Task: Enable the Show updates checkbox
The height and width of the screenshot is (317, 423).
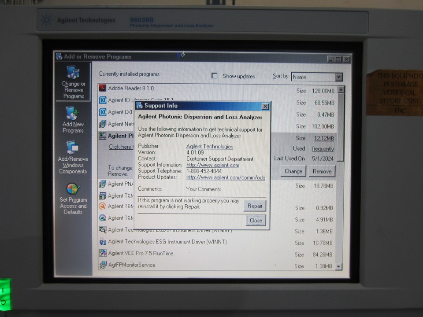Action: (x=215, y=76)
